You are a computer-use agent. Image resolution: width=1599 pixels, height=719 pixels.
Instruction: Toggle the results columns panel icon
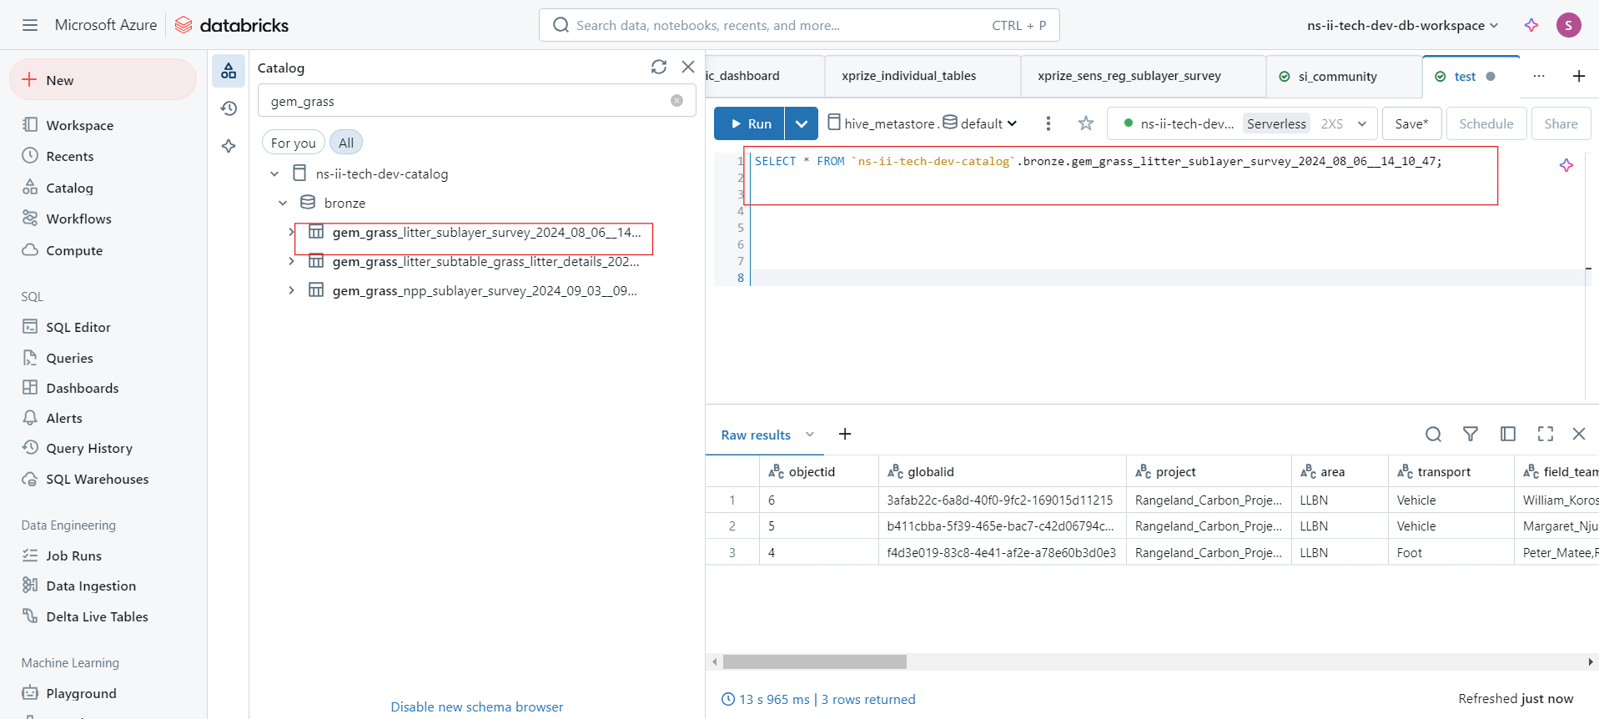(x=1508, y=434)
